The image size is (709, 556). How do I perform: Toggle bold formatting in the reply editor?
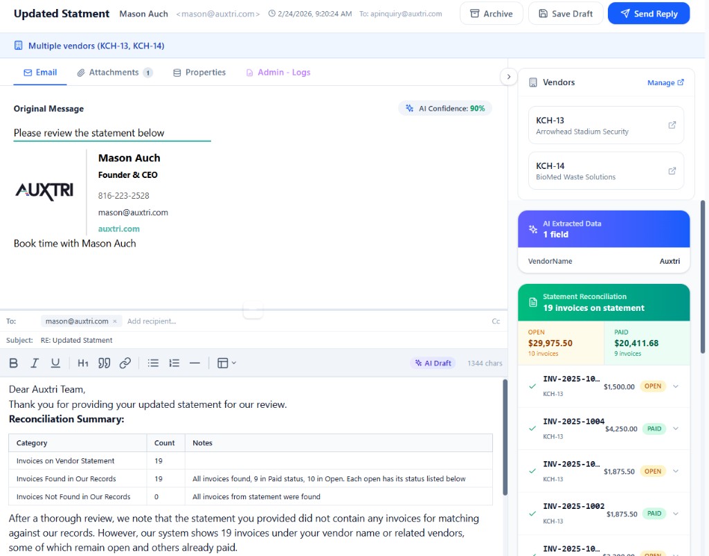(13, 362)
